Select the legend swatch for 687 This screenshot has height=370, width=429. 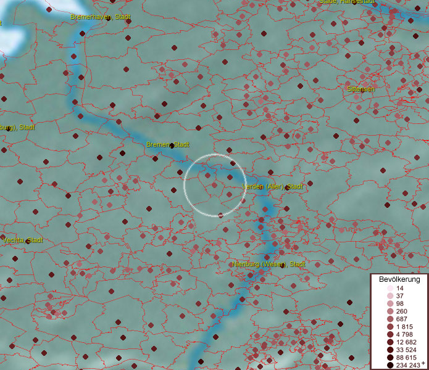[x=390, y=319]
